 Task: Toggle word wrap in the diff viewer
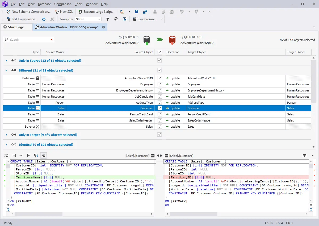tap(7, 155)
